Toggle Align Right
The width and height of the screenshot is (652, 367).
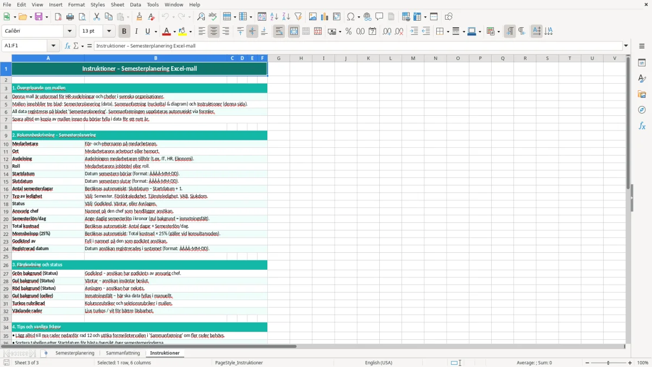click(x=225, y=32)
